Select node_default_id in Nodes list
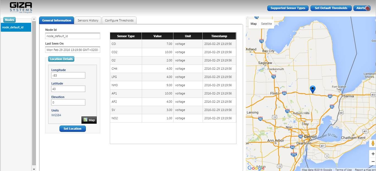 (16, 27)
